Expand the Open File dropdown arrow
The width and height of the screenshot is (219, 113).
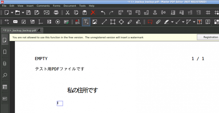click(23, 13)
